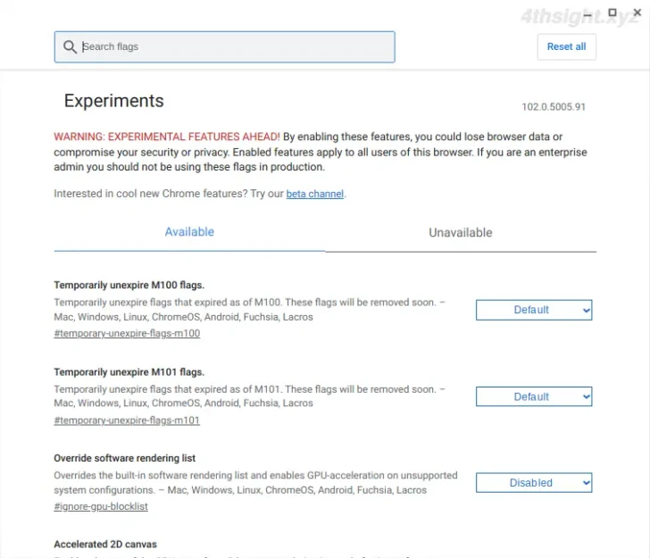Maximize the Experiments window
The width and height of the screenshot is (650, 558).
pyautogui.click(x=612, y=12)
